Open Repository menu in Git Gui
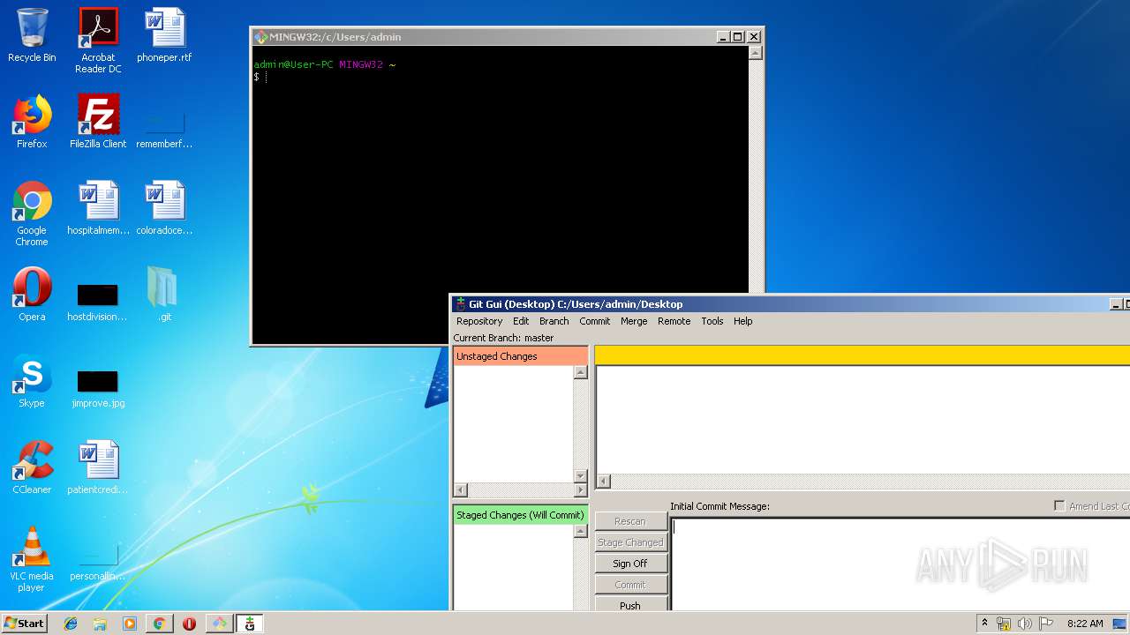 [479, 321]
